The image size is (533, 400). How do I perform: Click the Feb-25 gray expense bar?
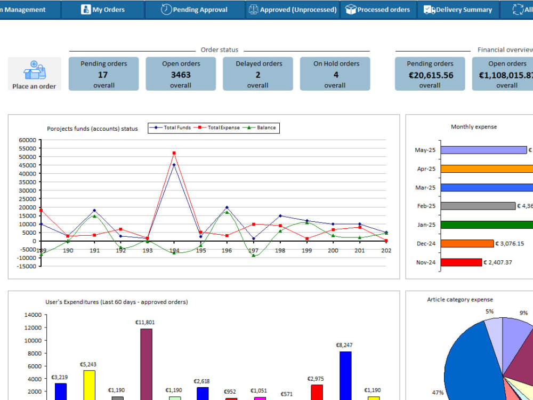pyautogui.click(x=478, y=206)
